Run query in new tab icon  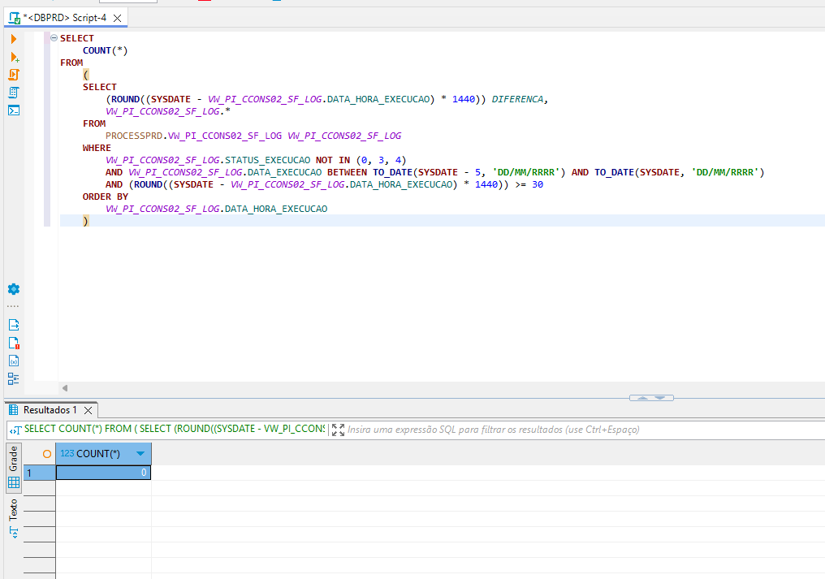point(14,57)
